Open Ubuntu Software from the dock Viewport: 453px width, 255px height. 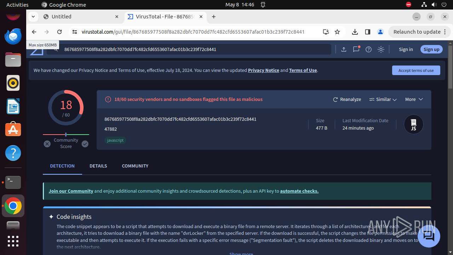[x=13, y=130]
